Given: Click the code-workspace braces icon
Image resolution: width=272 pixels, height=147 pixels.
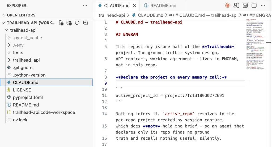Looking at the screenshot, I should click(x=9, y=112).
